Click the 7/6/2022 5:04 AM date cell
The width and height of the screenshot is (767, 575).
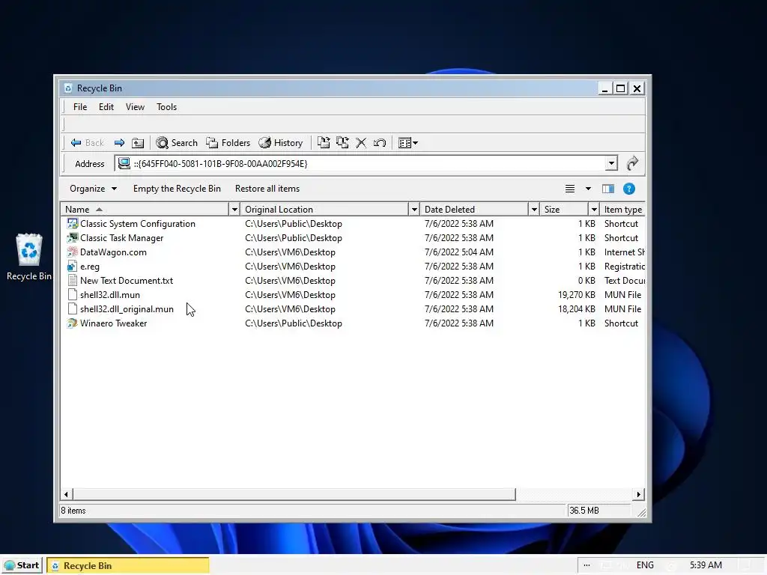(x=459, y=252)
